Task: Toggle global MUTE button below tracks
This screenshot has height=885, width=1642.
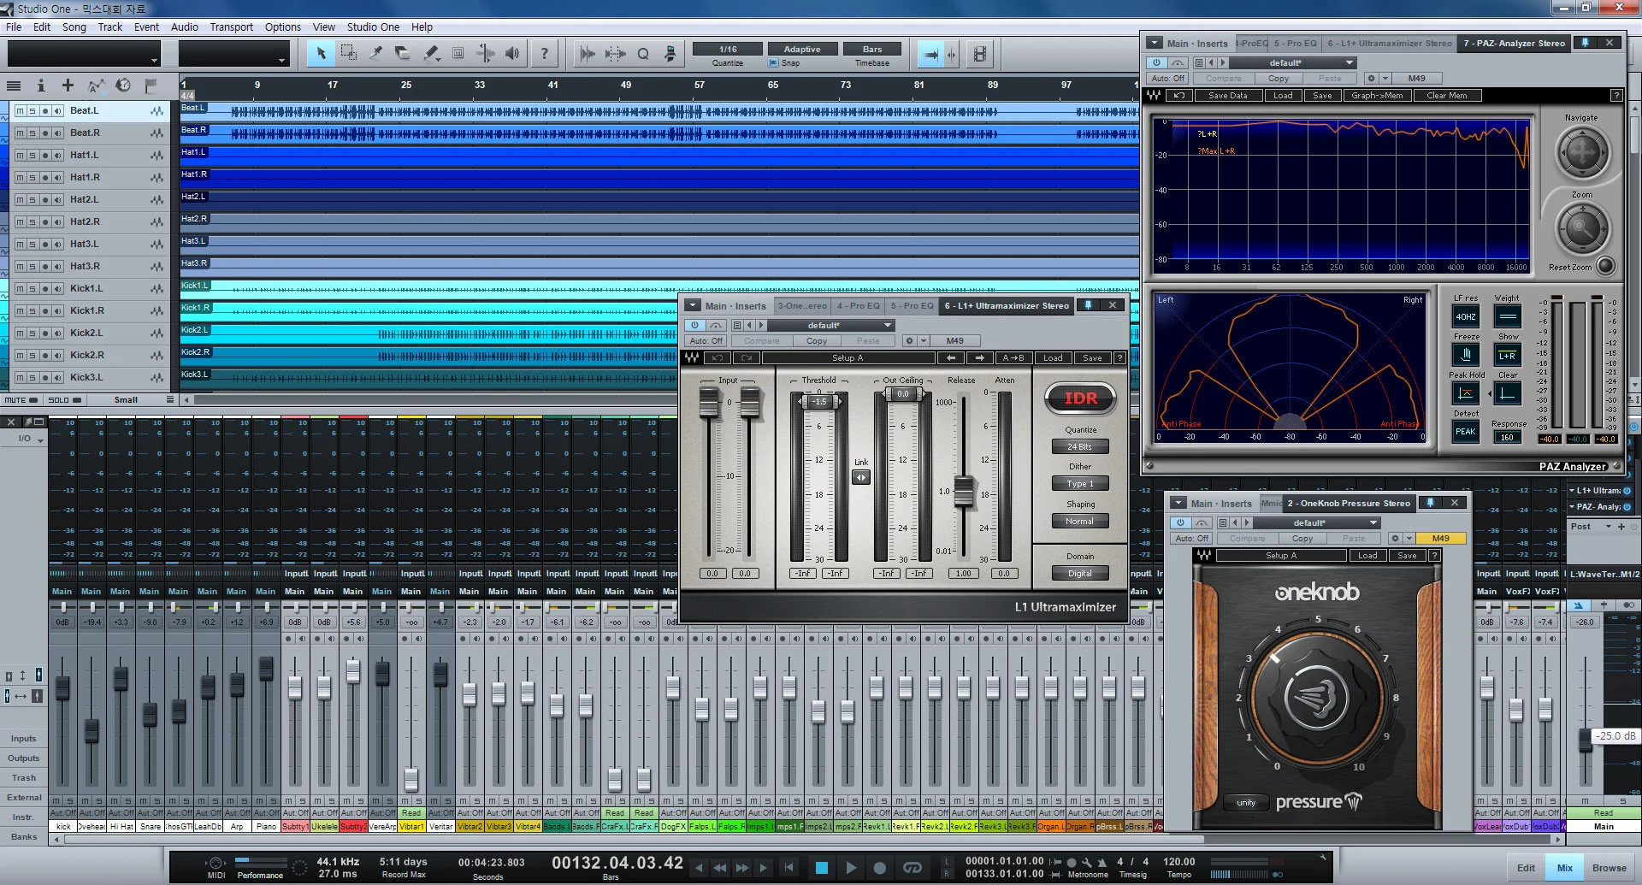Action: [21, 399]
